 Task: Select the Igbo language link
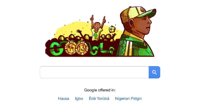(79, 99)
